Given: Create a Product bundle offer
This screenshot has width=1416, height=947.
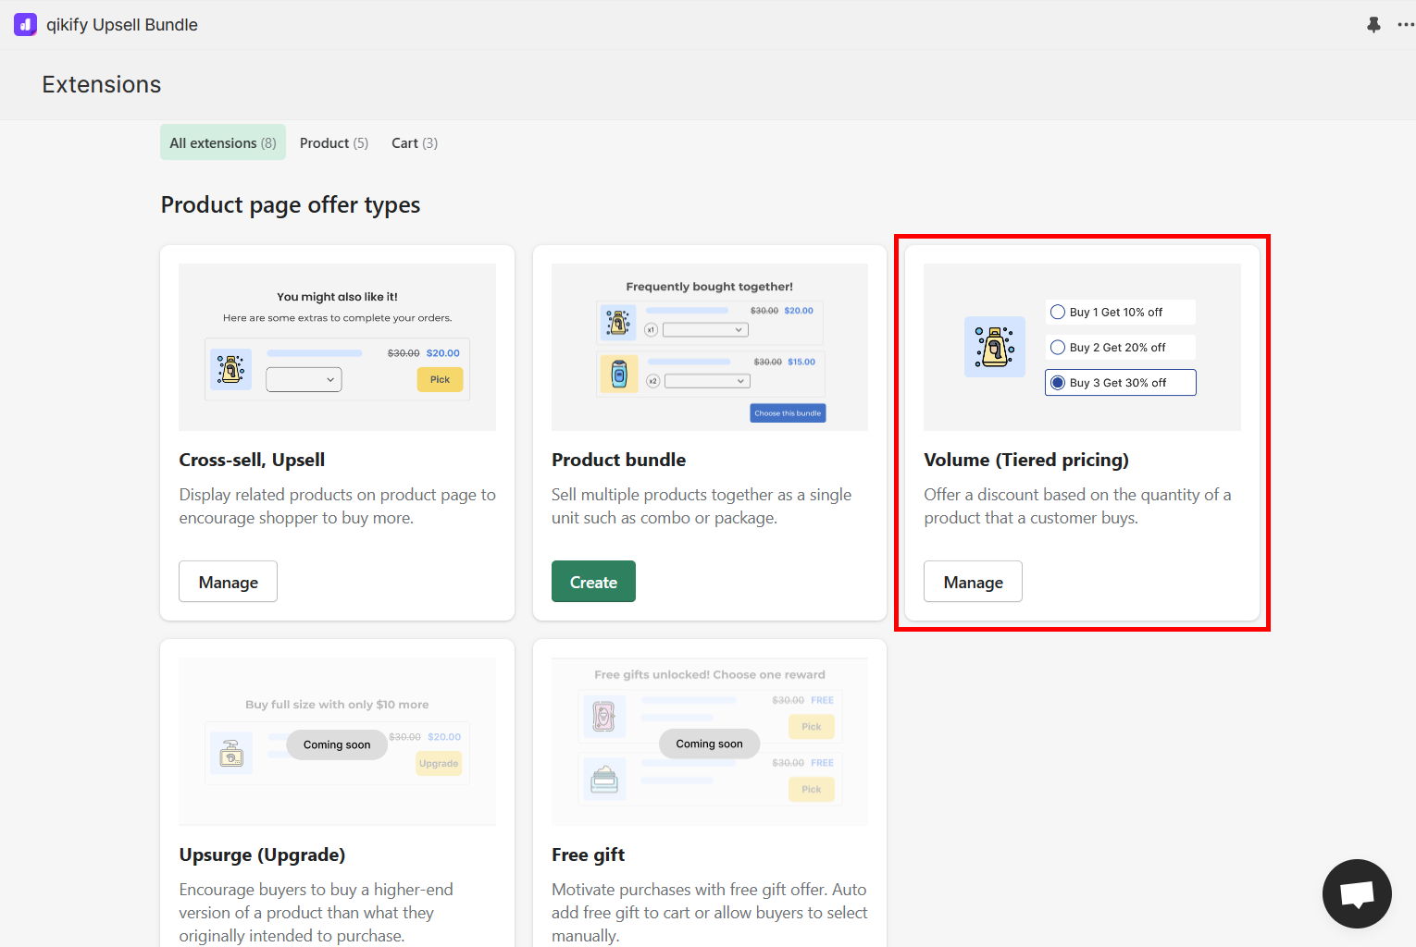Looking at the screenshot, I should click(593, 582).
